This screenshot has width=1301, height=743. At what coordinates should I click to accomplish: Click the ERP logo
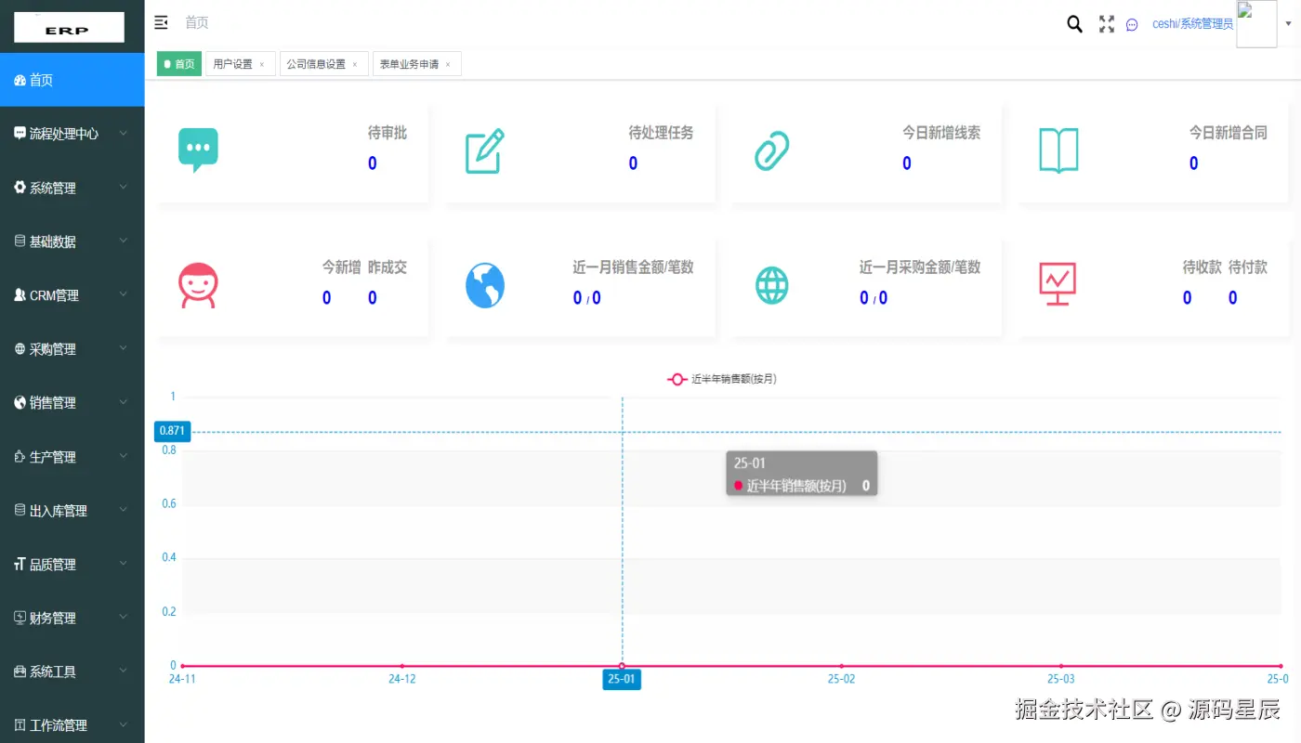click(69, 28)
